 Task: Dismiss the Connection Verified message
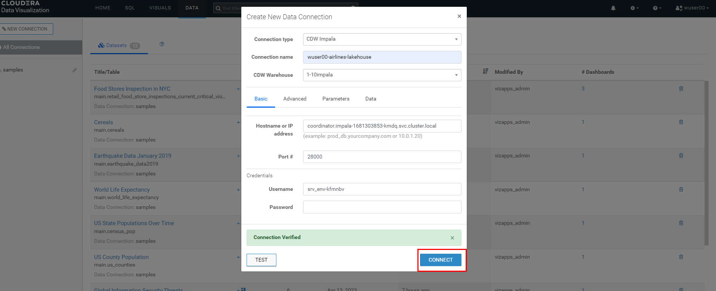pyautogui.click(x=452, y=238)
